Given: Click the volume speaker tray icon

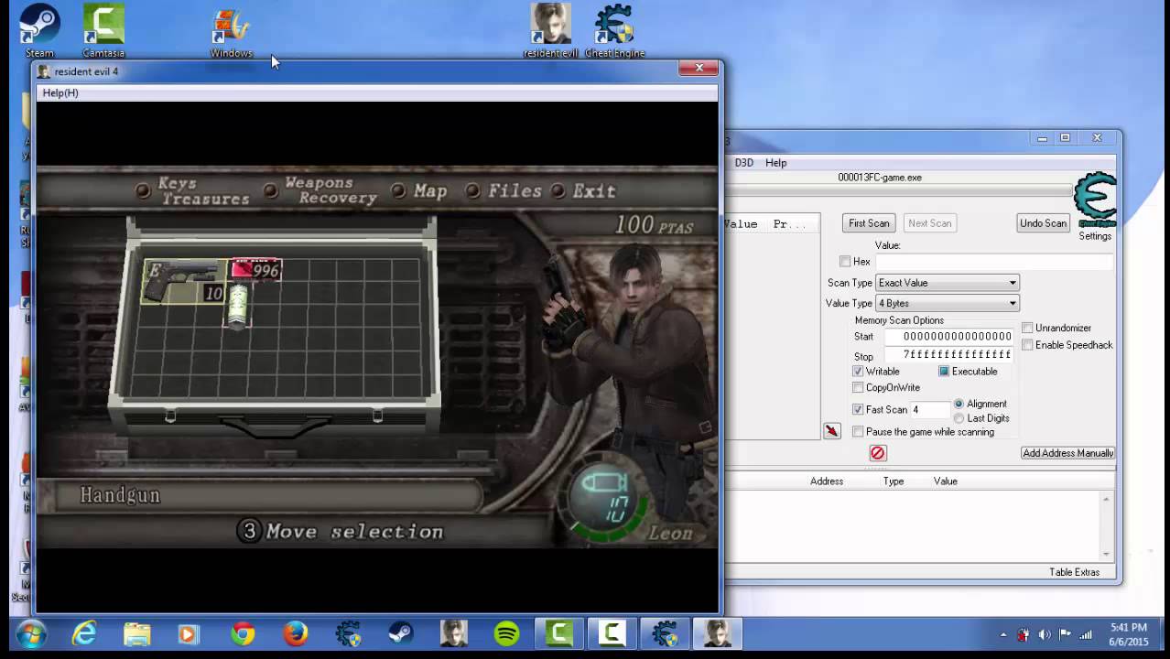Looking at the screenshot, I should 1043,634.
